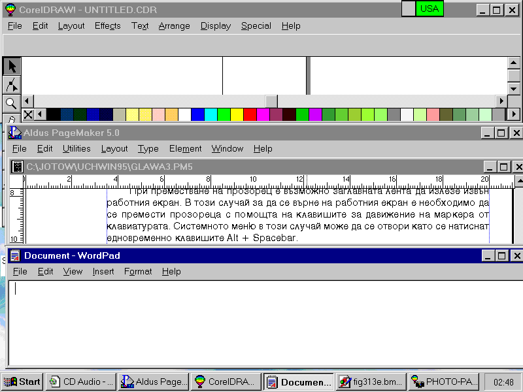Switch to PHOTO-PAINT on the taskbar

pyautogui.click(x=444, y=382)
